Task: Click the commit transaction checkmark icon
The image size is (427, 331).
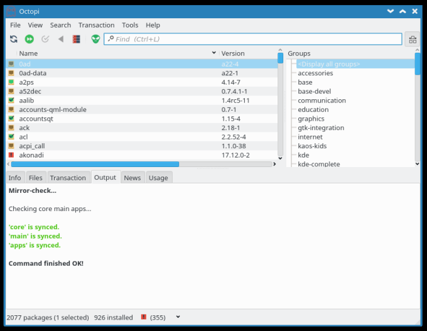Action: pyautogui.click(x=45, y=39)
